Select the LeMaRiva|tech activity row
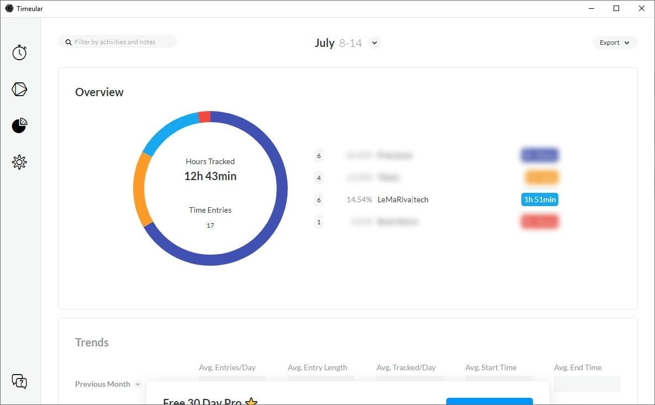655x405 pixels. pyautogui.click(x=403, y=199)
